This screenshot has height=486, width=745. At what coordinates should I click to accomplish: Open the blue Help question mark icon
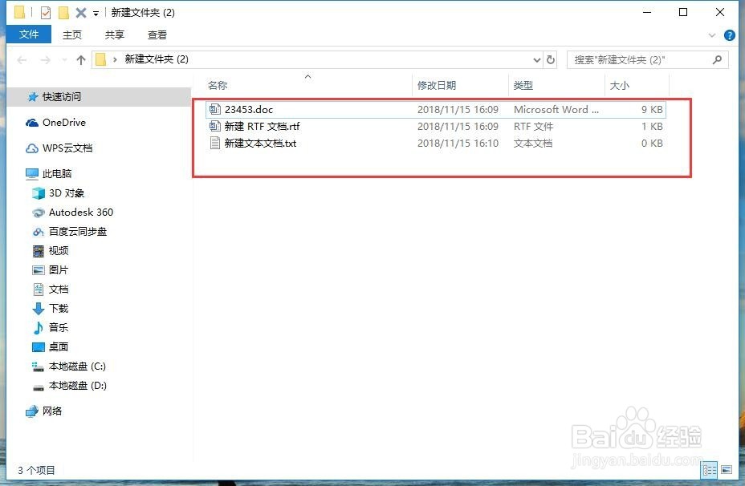coord(729,35)
